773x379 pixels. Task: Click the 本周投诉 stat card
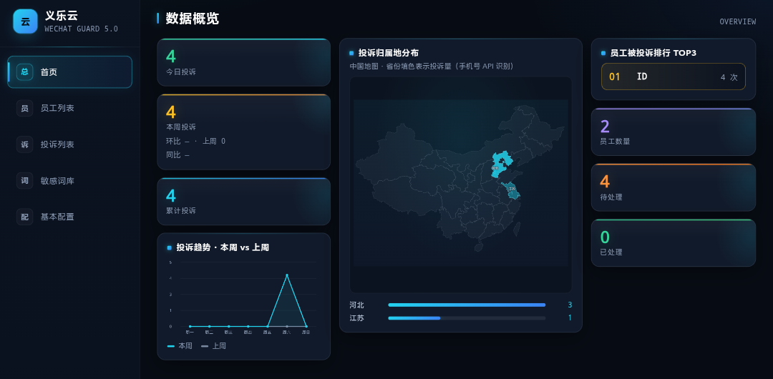[x=243, y=132]
